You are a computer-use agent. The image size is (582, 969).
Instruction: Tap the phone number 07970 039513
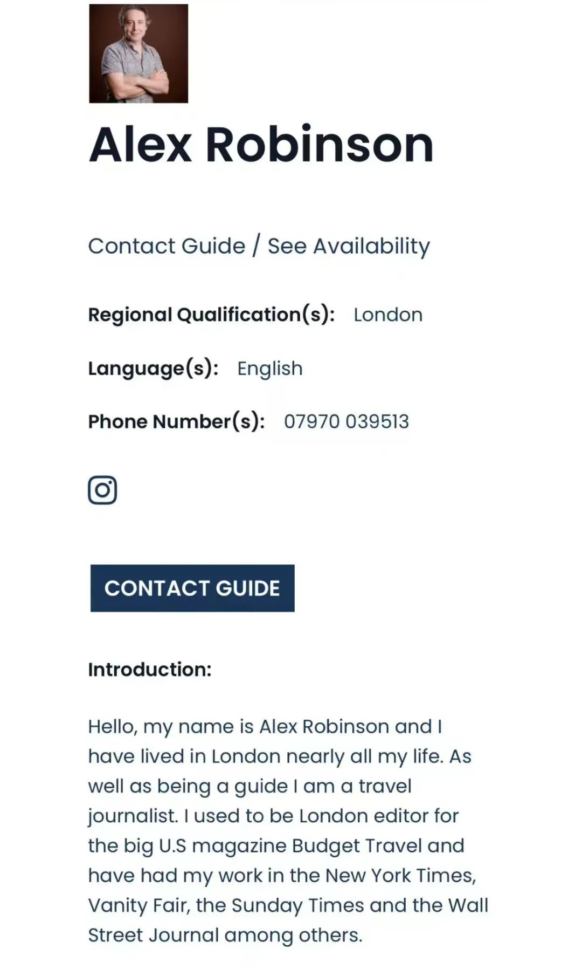pos(347,421)
